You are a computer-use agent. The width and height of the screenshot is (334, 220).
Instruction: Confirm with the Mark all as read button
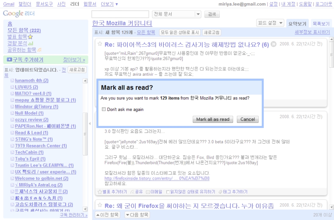213,119
